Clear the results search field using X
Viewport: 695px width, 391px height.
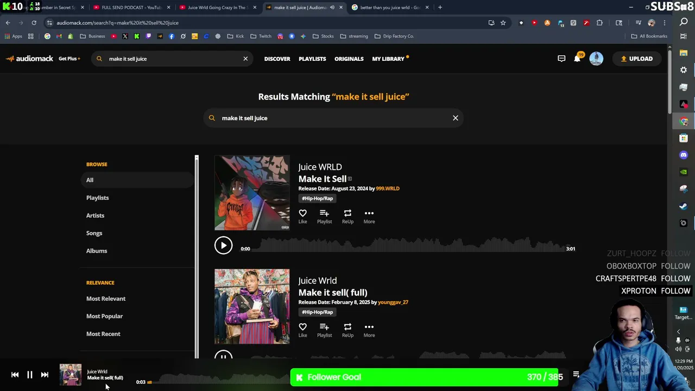point(456,118)
